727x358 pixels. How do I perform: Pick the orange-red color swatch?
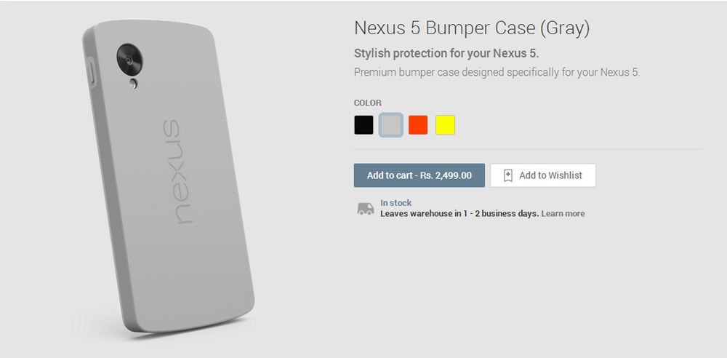point(418,125)
